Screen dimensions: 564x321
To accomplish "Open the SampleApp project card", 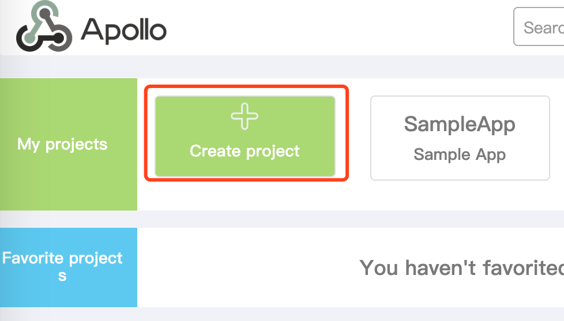I will point(460,138).
